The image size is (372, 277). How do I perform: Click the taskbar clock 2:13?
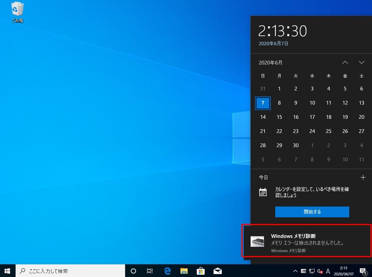[344, 271]
